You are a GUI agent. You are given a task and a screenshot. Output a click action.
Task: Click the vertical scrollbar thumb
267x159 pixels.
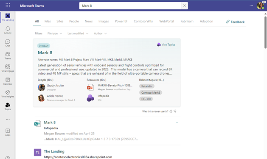tap(265, 32)
